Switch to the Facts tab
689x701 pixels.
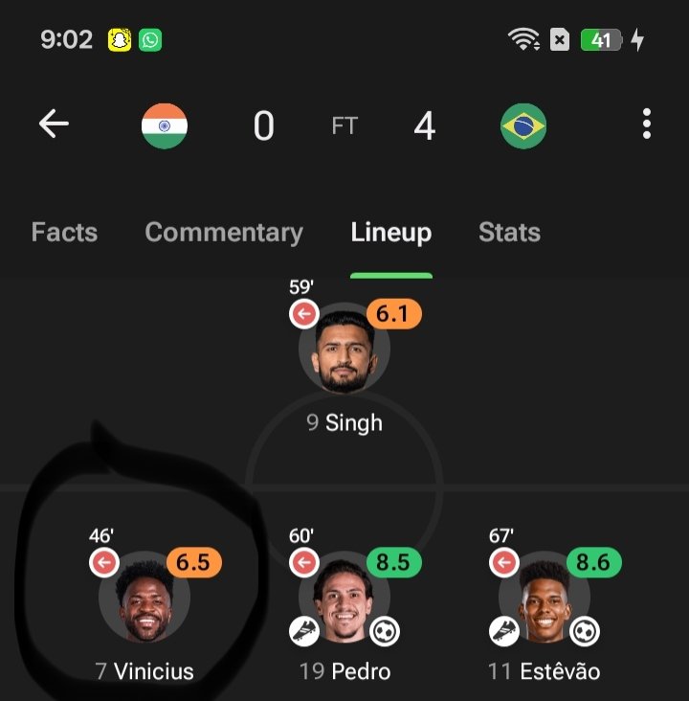coord(64,232)
